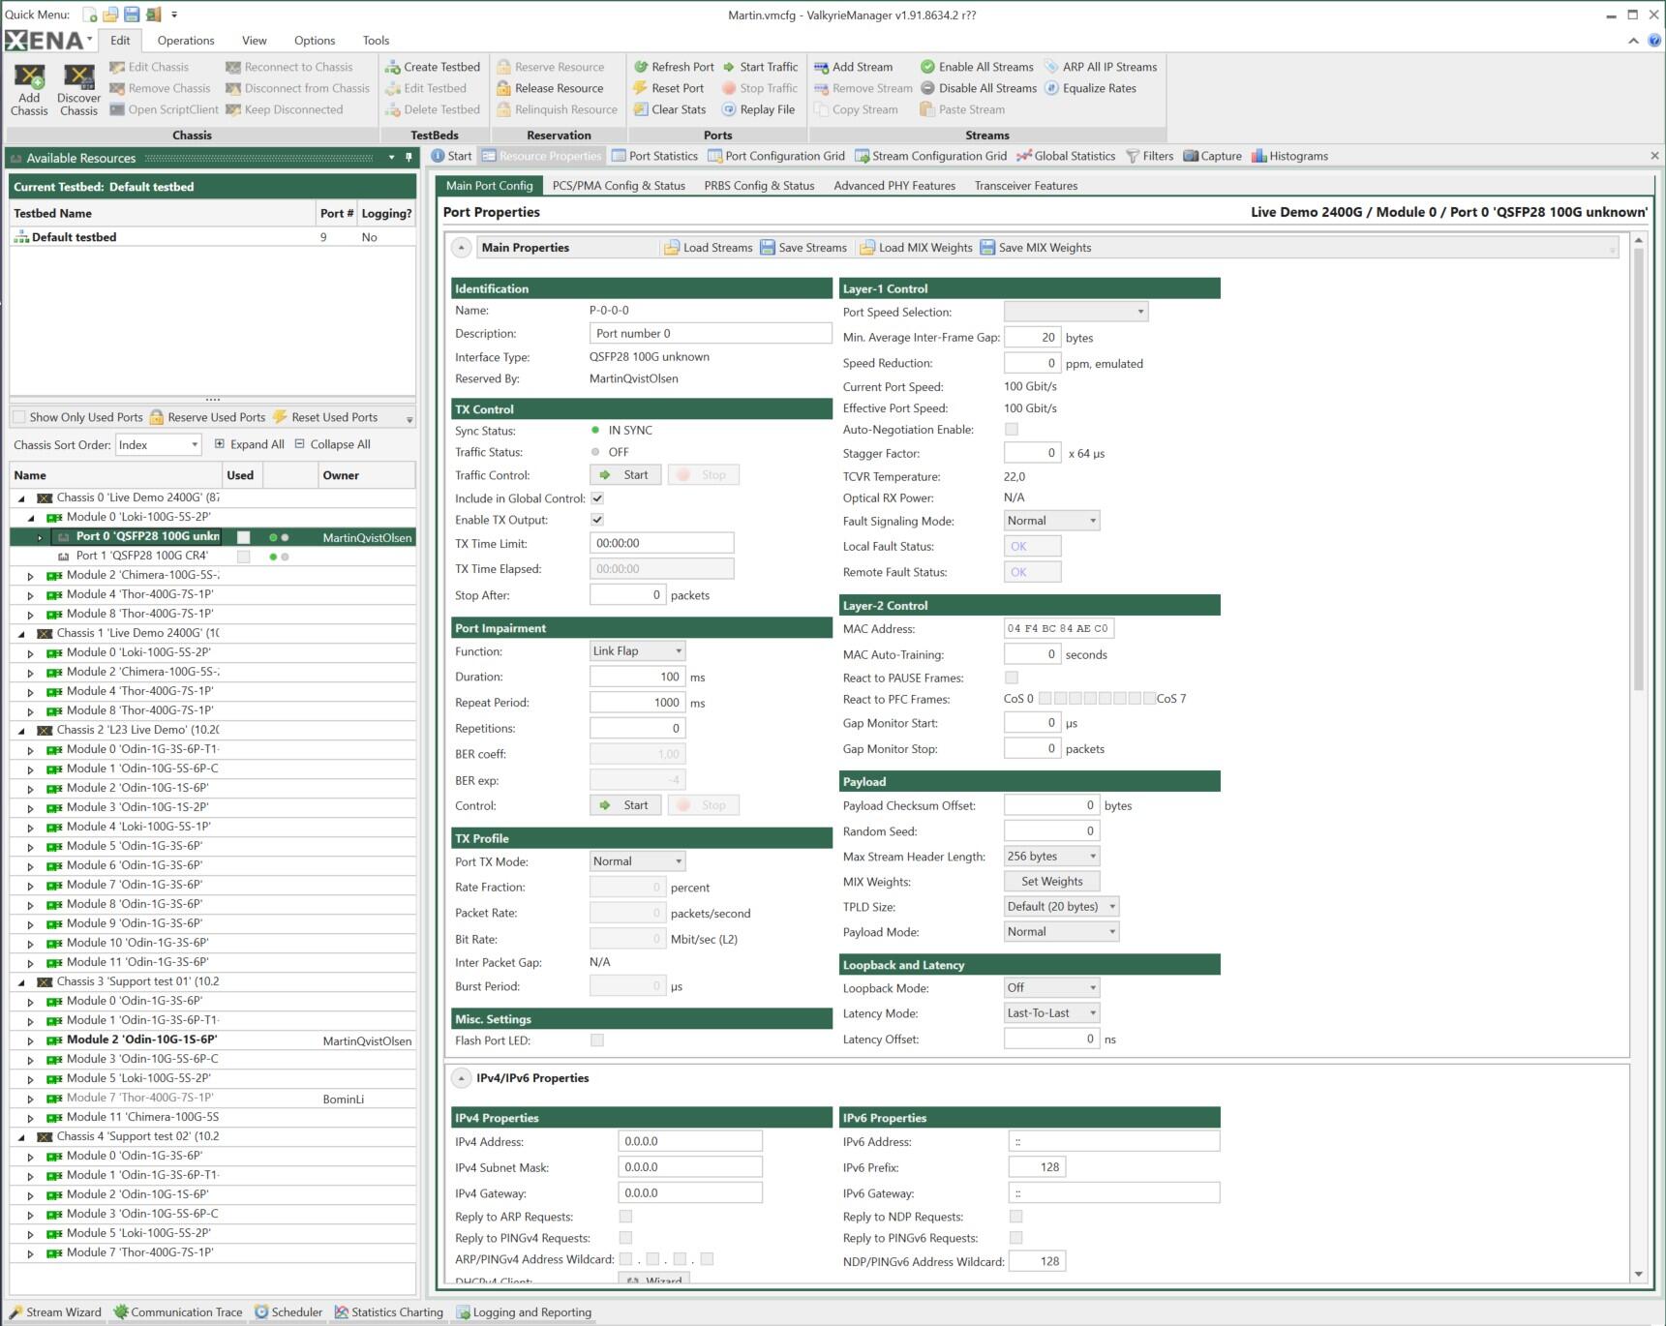Enable the Show Only Used Ports checkbox

pos(19,417)
